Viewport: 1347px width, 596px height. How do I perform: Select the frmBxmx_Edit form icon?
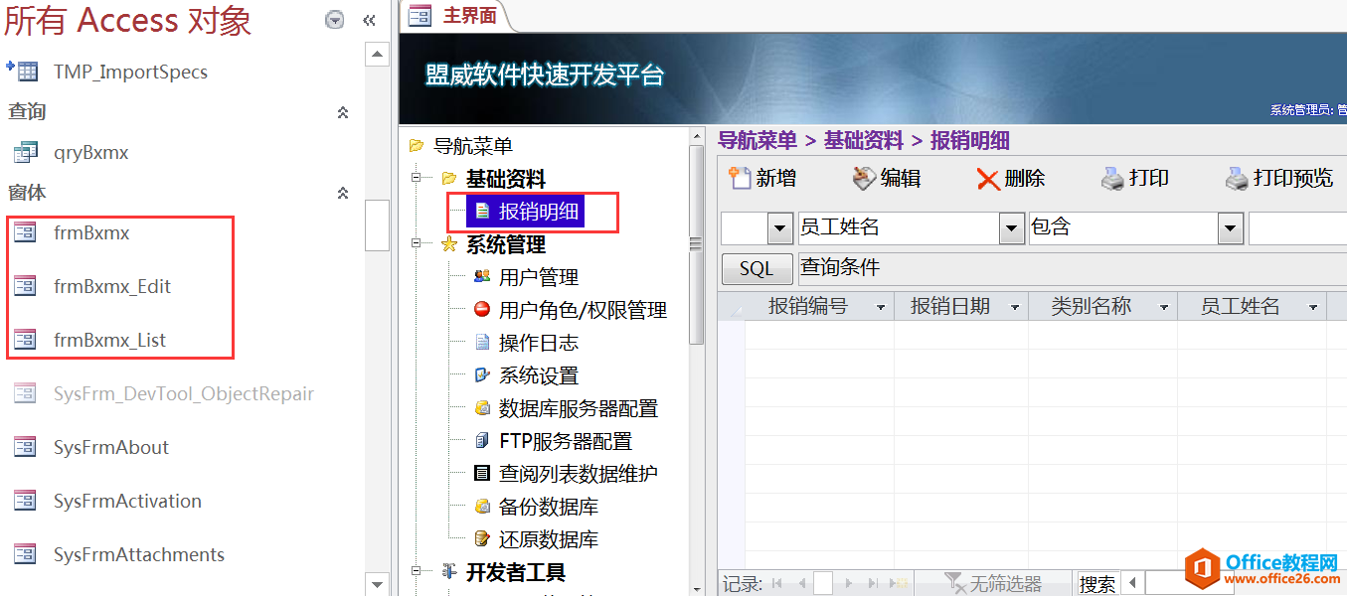[25, 287]
